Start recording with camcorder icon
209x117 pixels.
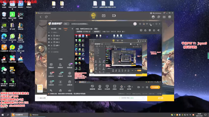tap(139, 87)
